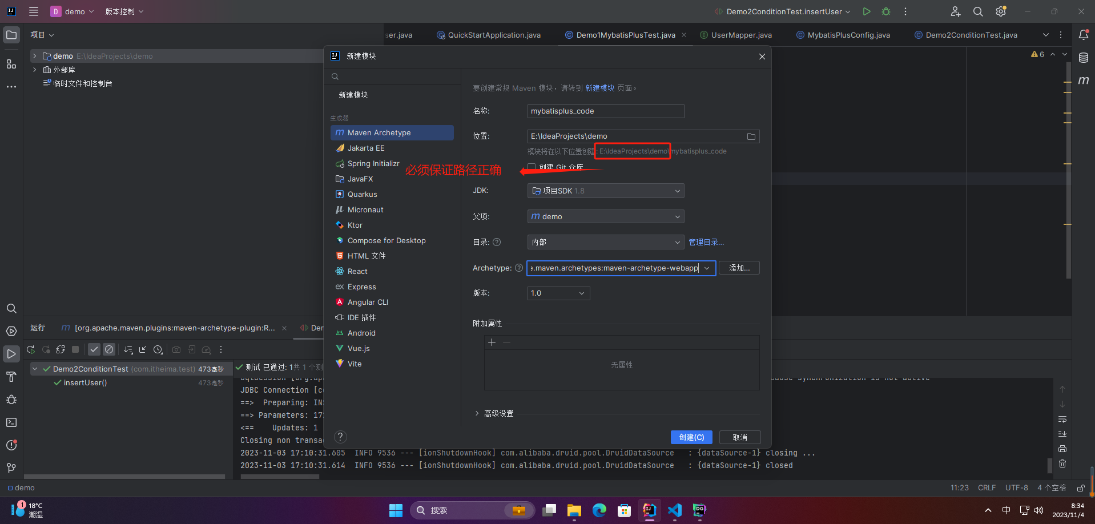
Task: Open Services tool window icon
Action: tap(11, 331)
